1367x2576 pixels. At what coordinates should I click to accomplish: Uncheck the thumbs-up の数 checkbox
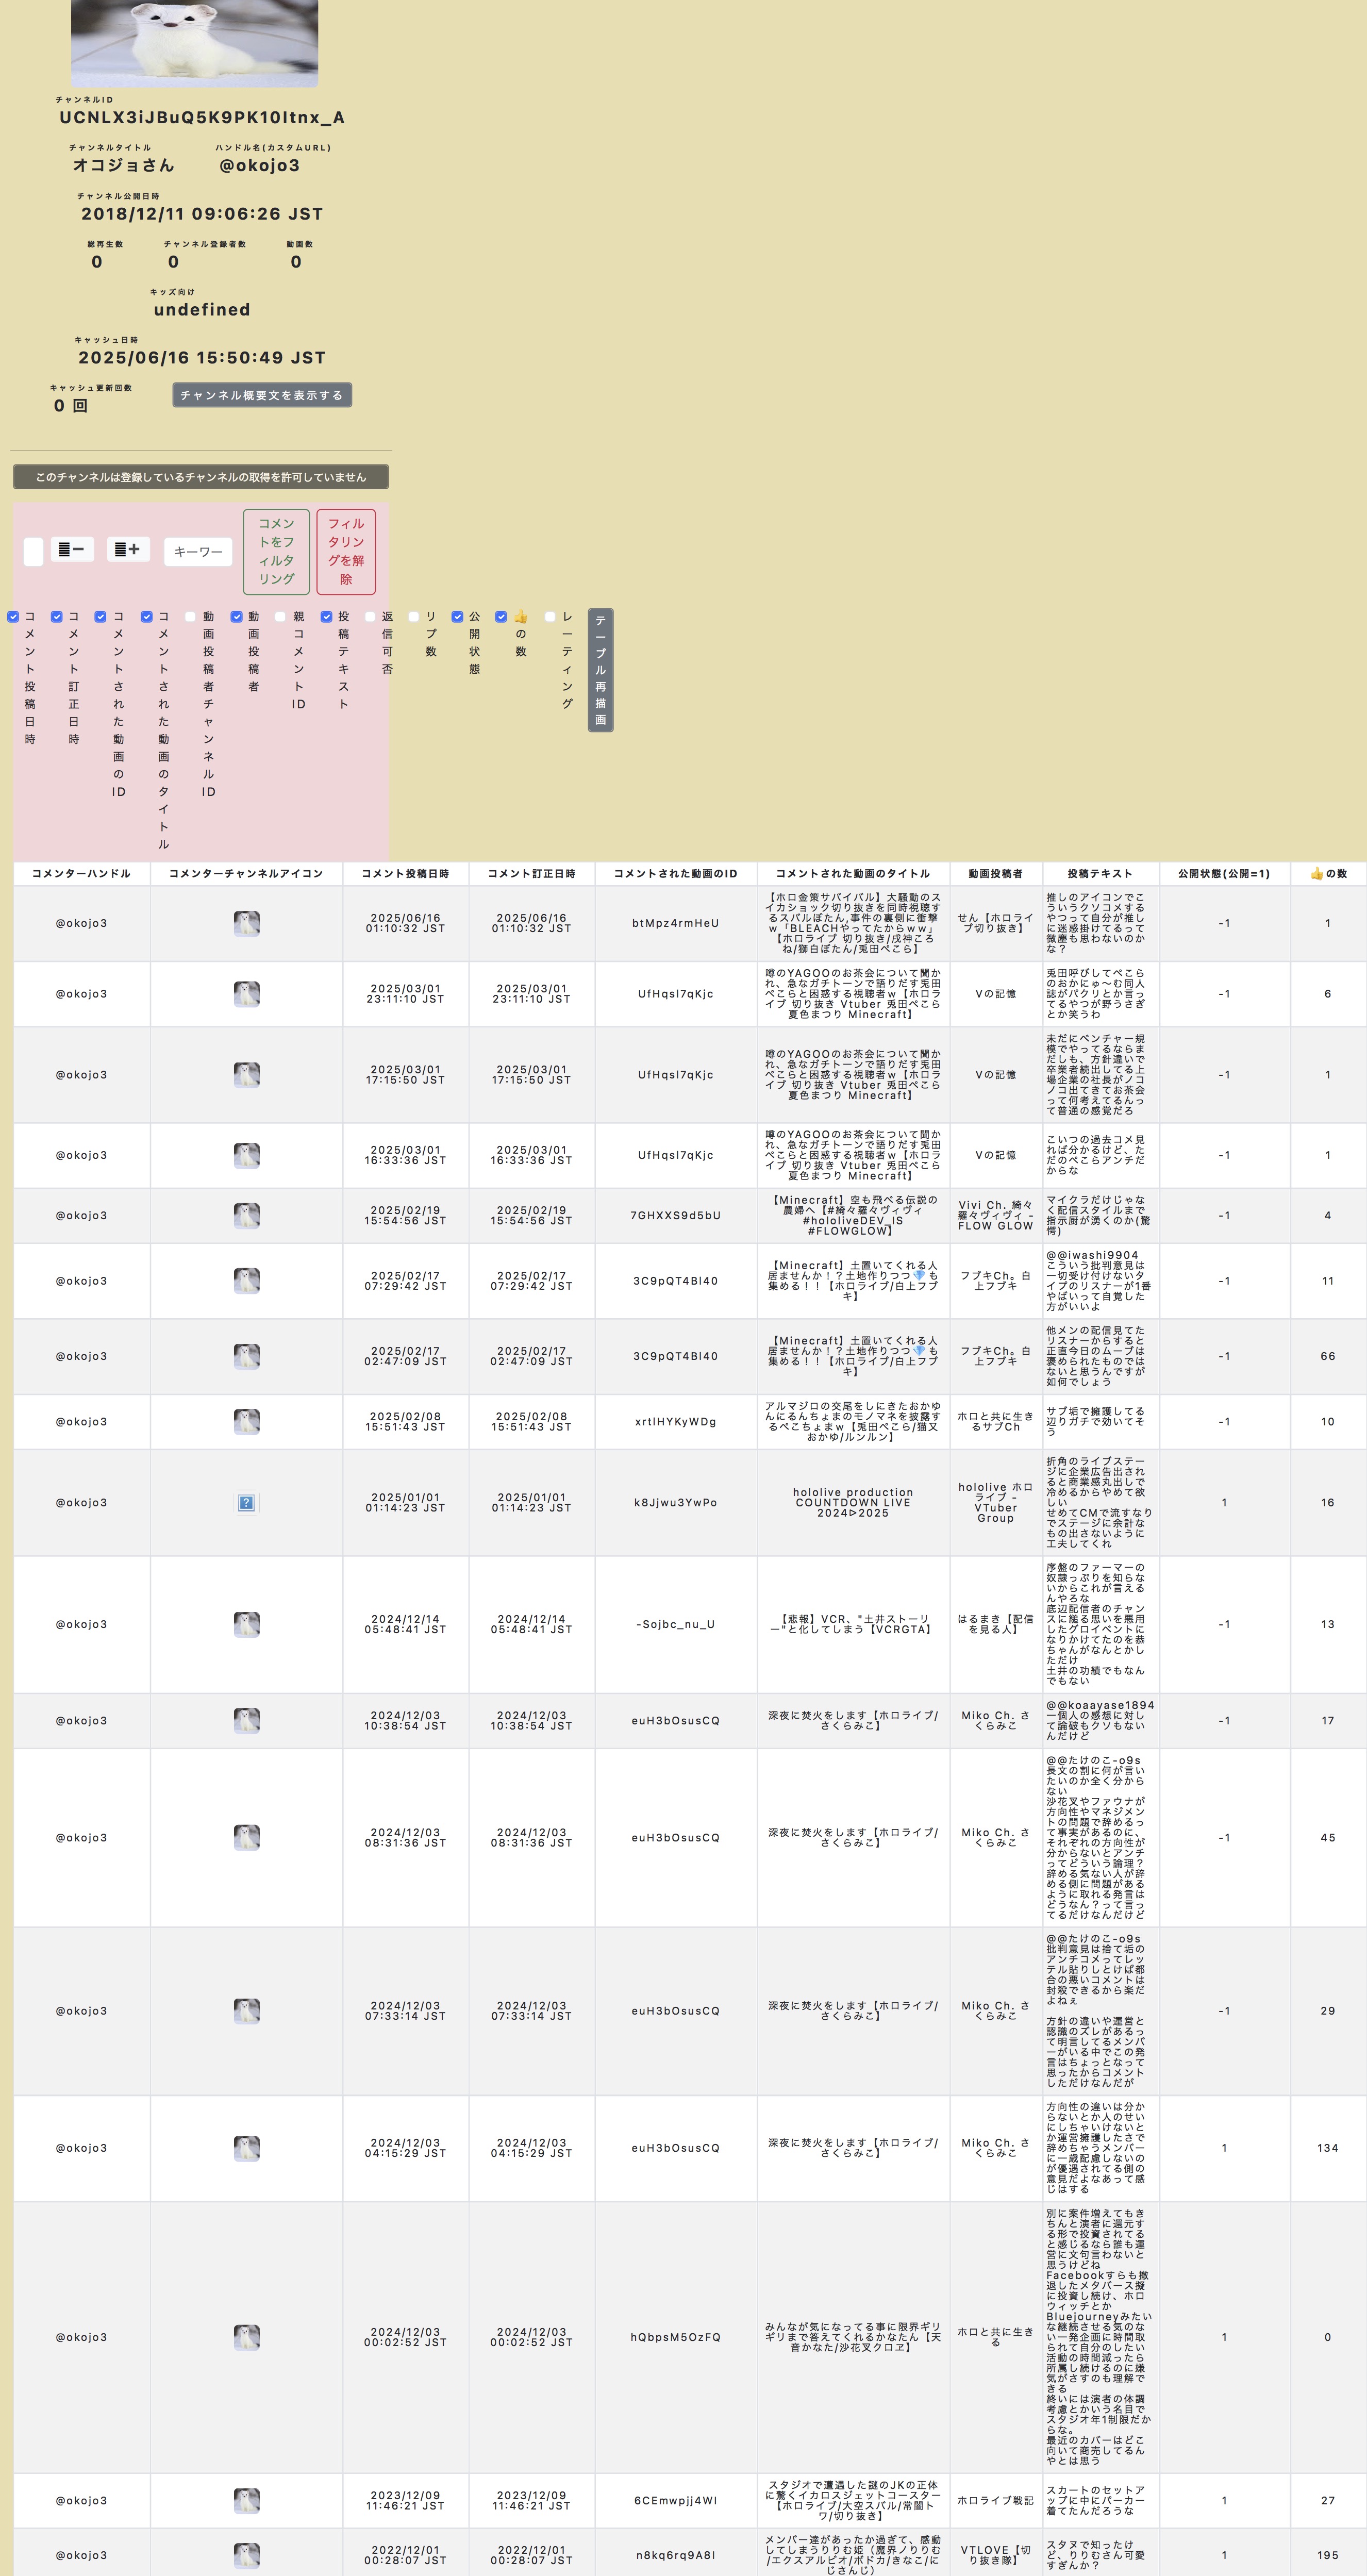501,617
